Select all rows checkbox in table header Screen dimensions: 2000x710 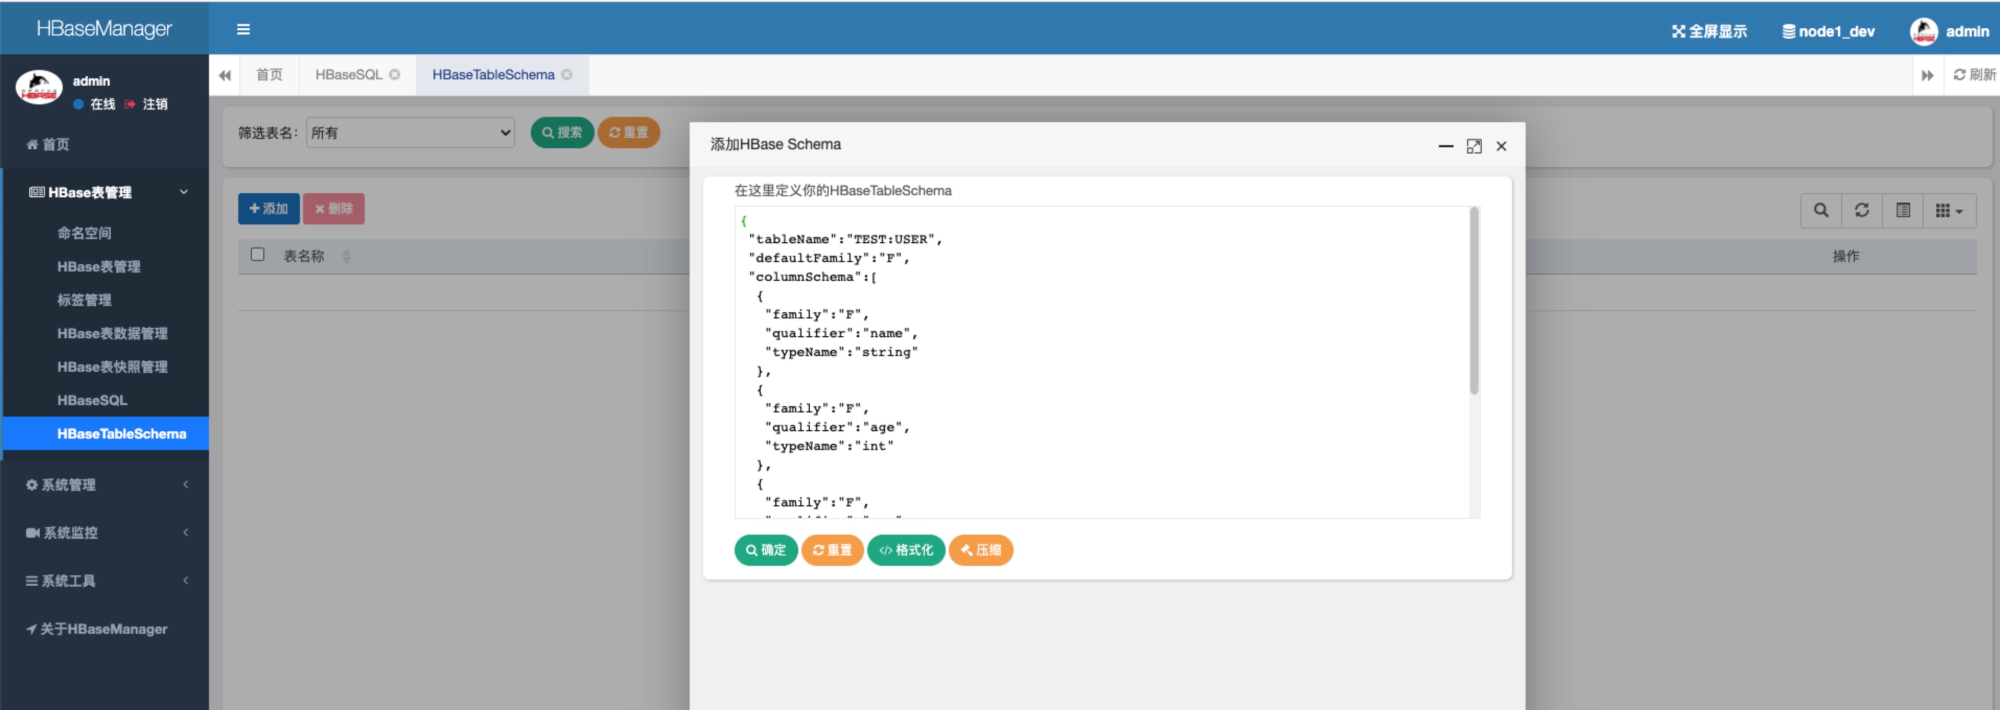(x=258, y=255)
